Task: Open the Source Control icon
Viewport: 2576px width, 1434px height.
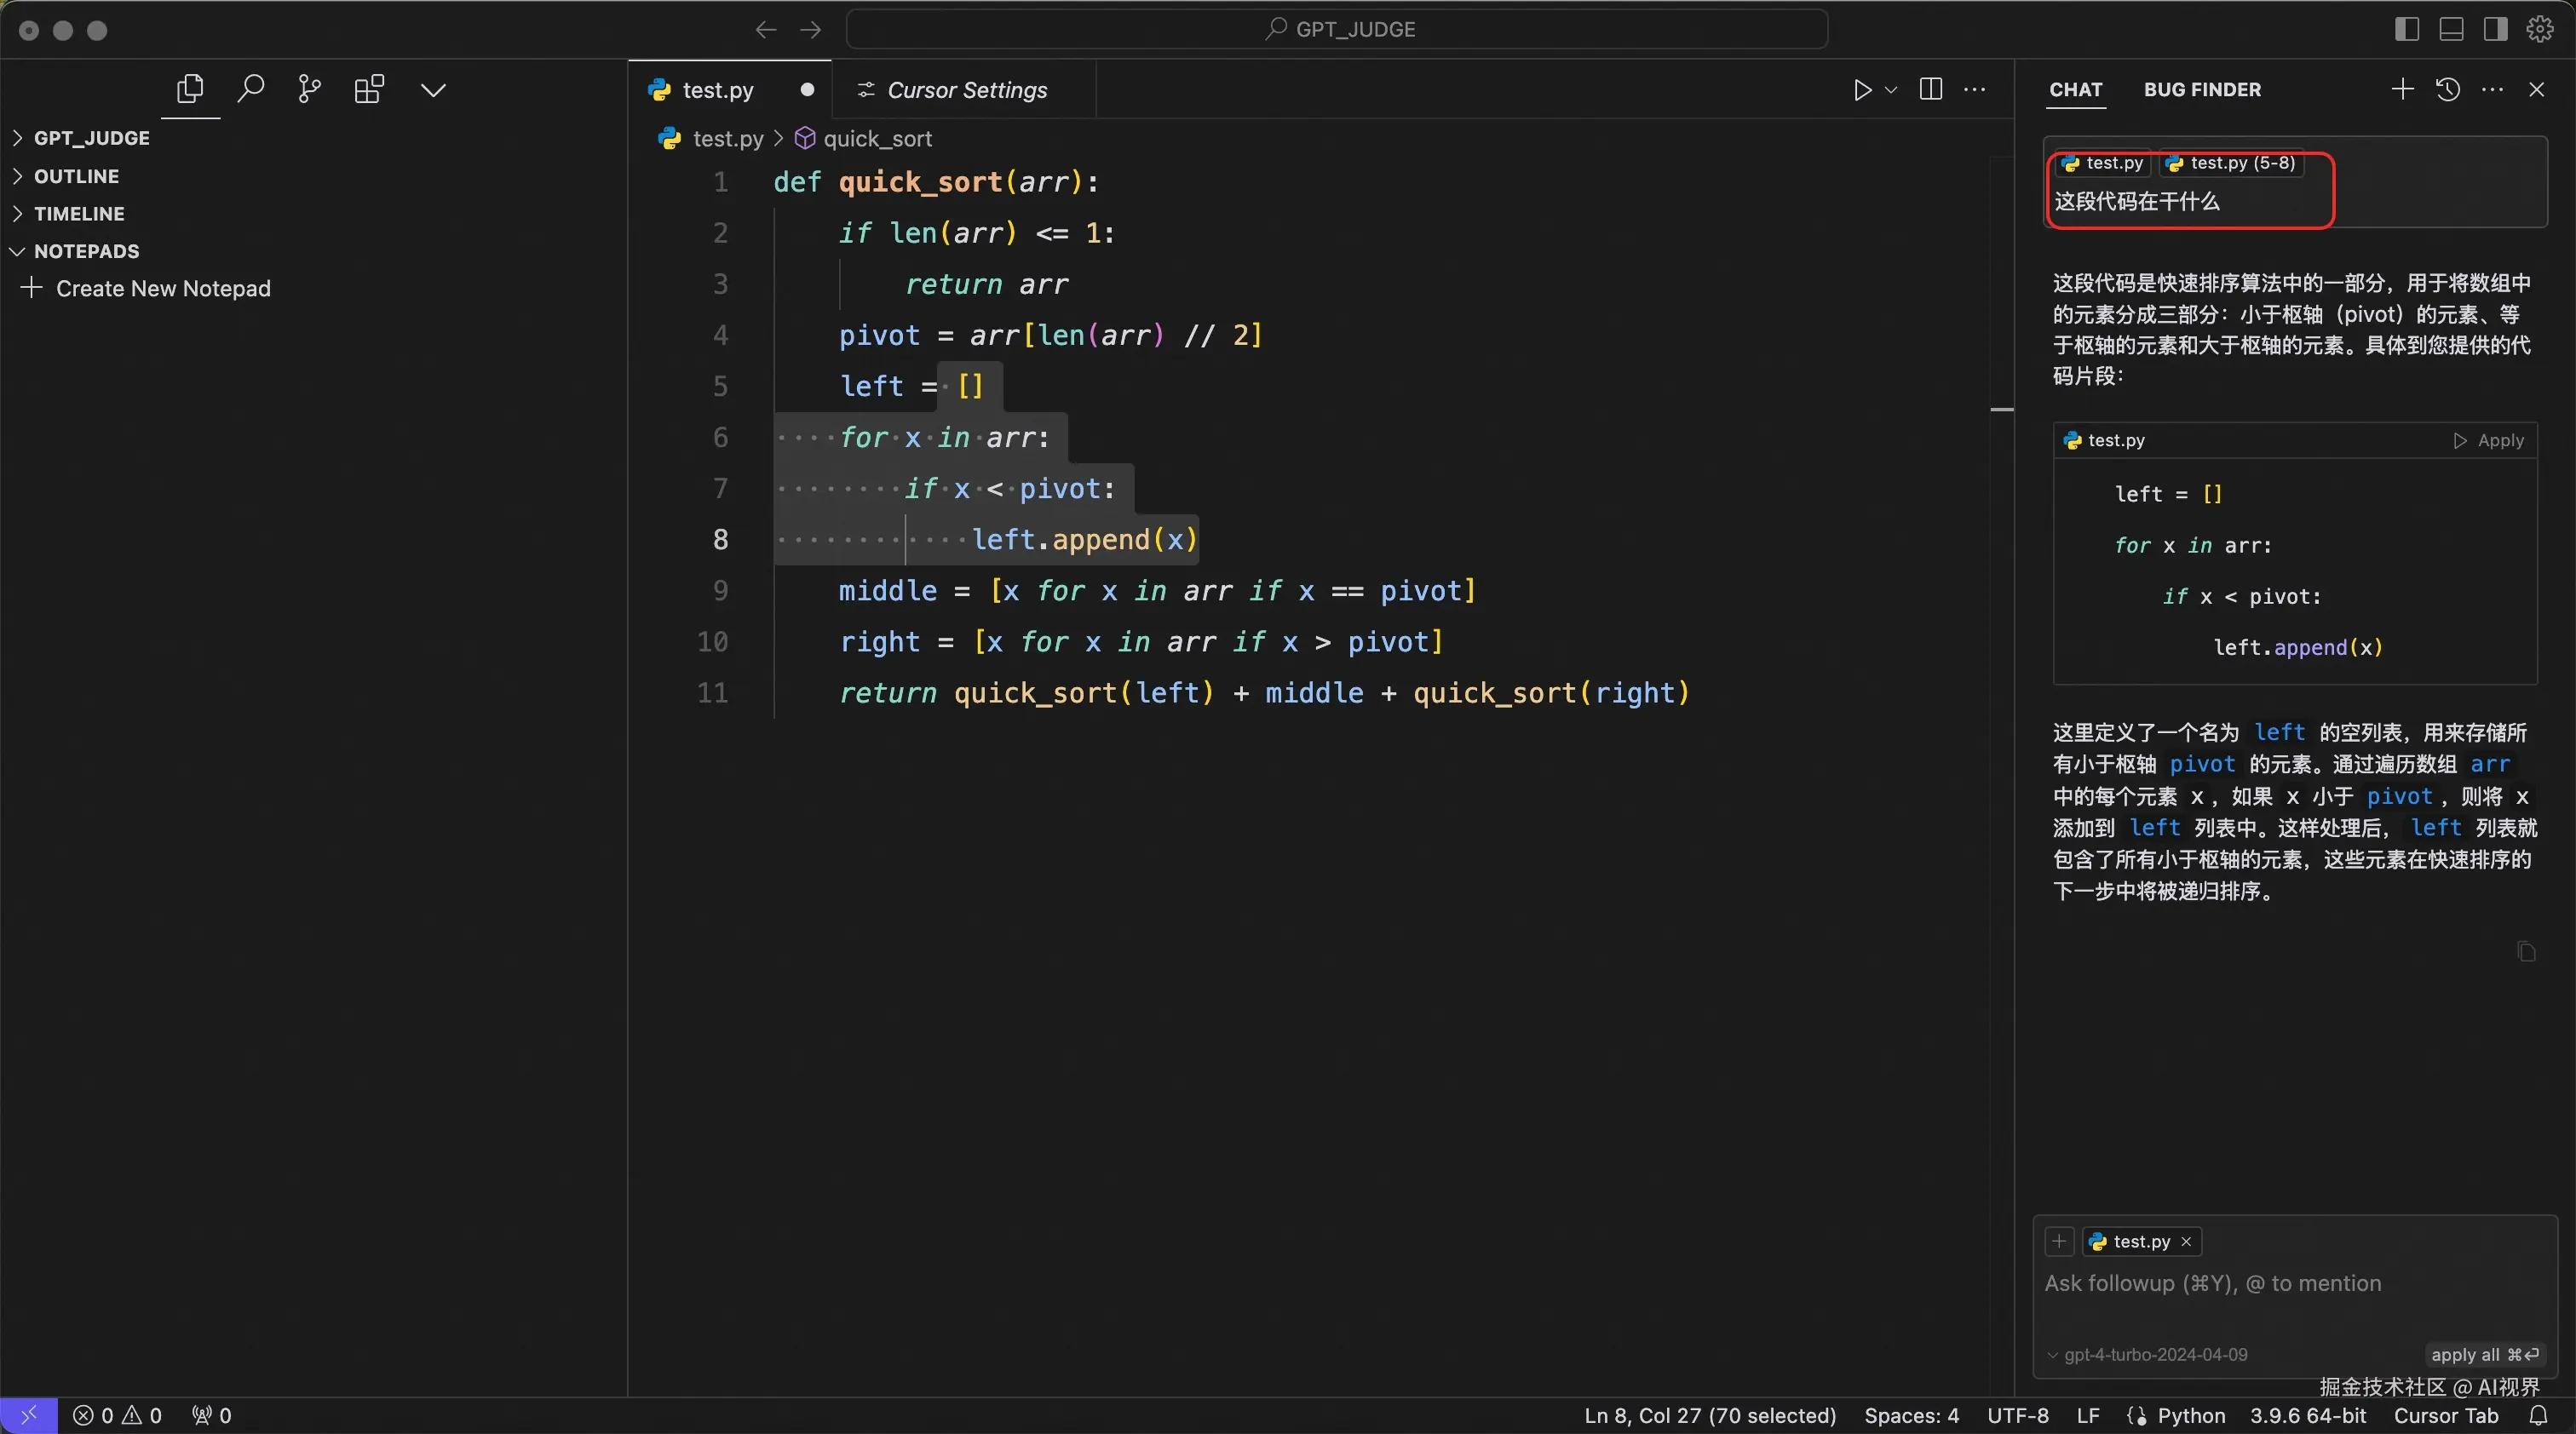Action: point(309,89)
